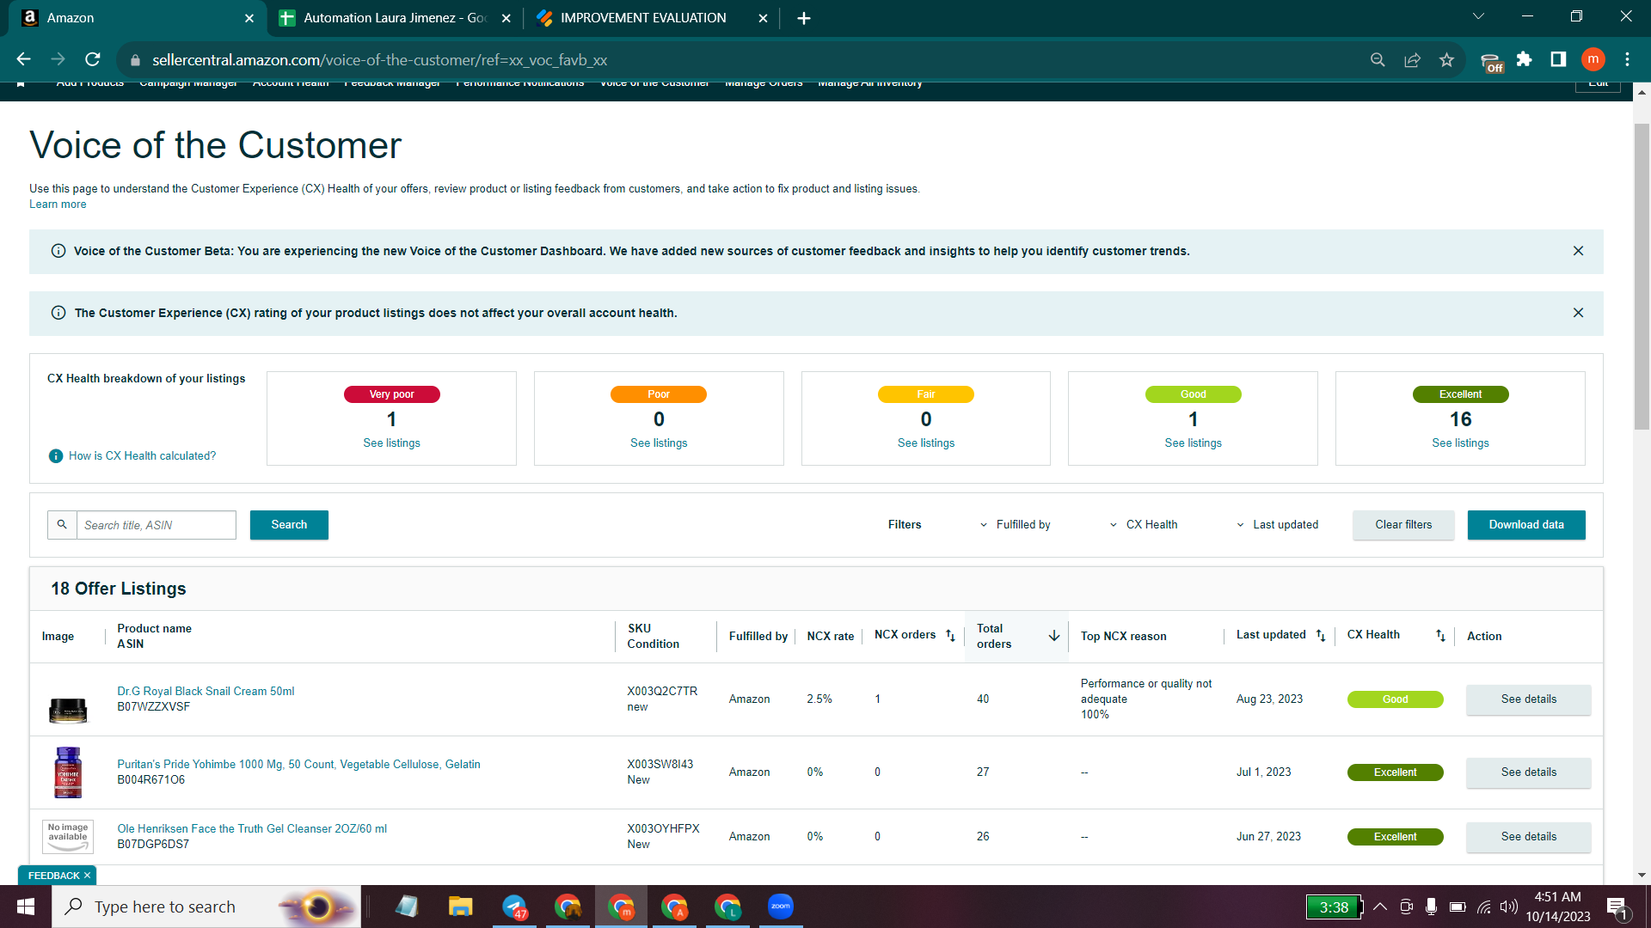See details for Ole Henriksen Cleanser

click(1528, 837)
